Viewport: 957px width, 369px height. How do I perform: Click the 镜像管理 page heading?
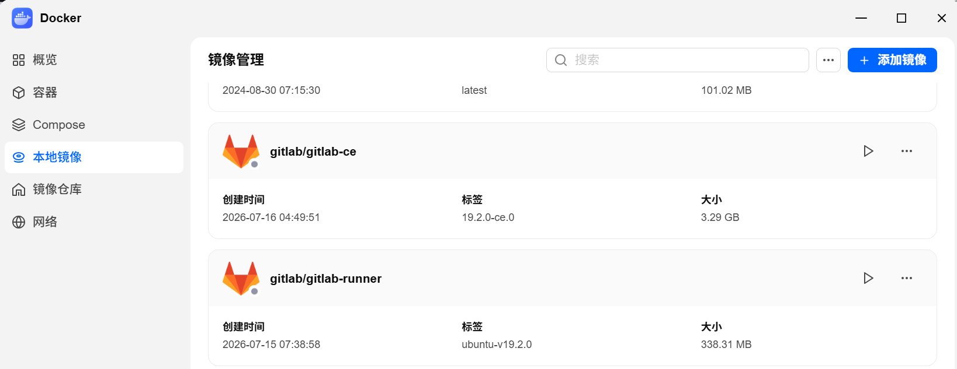pyautogui.click(x=236, y=60)
